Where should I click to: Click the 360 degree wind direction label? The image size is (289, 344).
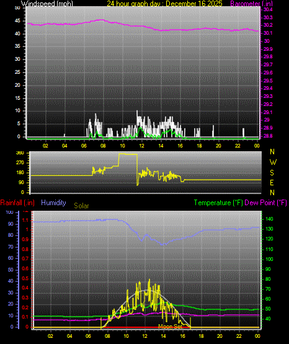click(20, 153)
